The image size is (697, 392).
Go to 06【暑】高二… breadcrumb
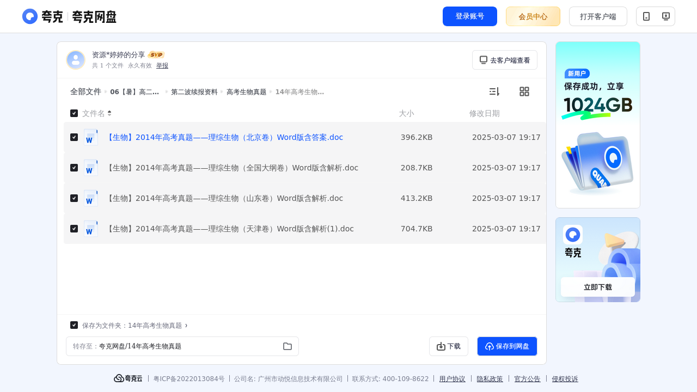134,92
